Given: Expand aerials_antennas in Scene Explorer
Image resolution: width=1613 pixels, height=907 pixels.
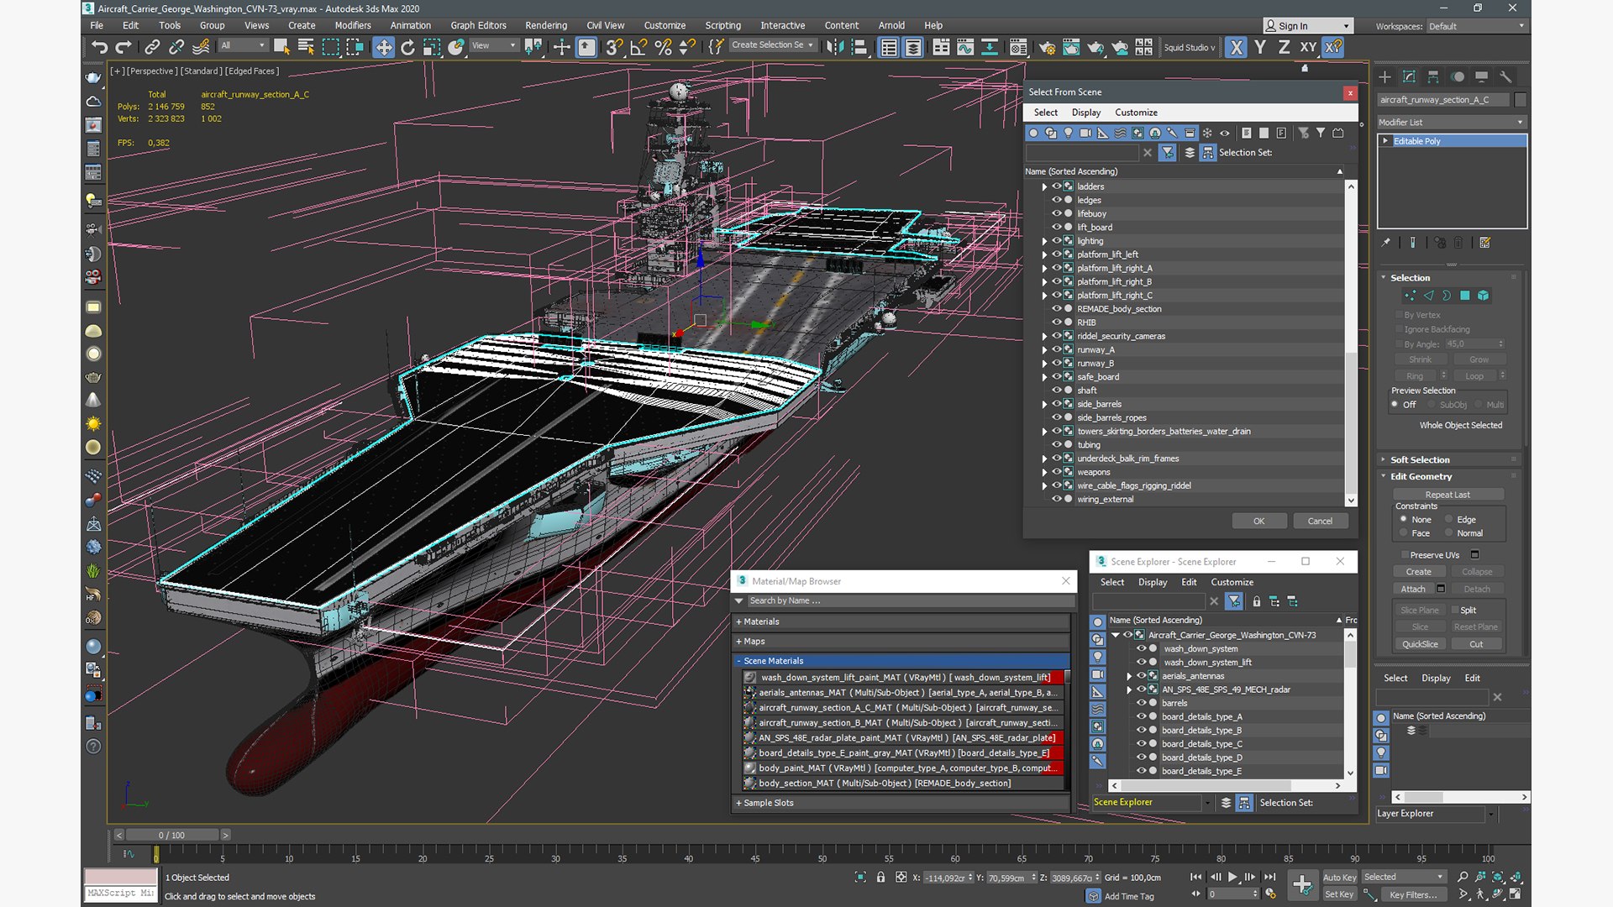Looking at the screenshot, I should [x=1129, y=676].
